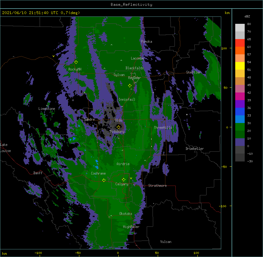Click the 80 value on dBZ legend
This screenshot has height=257, width=263.
click(x=249, y=24)
